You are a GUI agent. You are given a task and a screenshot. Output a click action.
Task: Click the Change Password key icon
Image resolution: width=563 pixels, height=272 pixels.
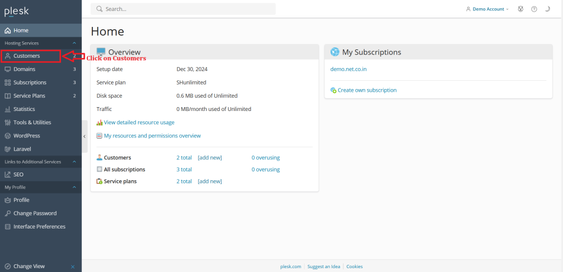point(8,213)
